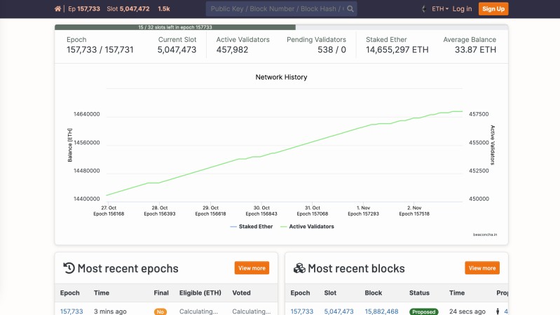Viewport: 560px width, 315px height.
Task: Click the home icon in the navbar
Action: pos(57,9)
